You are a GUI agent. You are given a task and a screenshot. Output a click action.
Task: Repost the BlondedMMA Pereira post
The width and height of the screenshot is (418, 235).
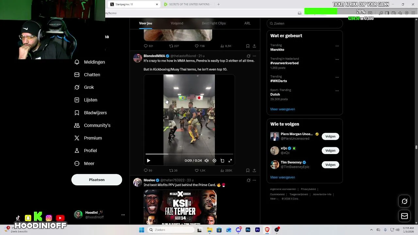173,170
